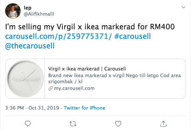Open the @Alifikhmalll handle
191x130 pixels.
pyautogui.click(x=39, y=14)
